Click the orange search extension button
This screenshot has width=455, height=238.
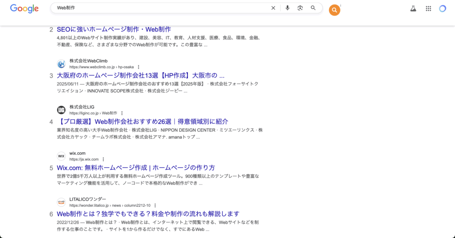(x=334, y=10)
